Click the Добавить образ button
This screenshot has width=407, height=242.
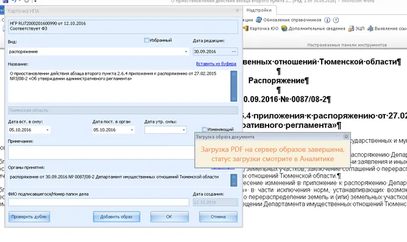pos(116,216)
